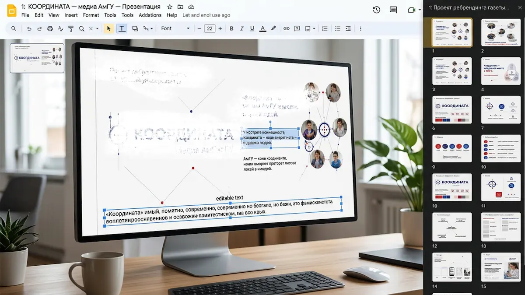Select the slide thumbnail in the left filmstrip
Screen dimensions: 525x295
click(37, 58)
